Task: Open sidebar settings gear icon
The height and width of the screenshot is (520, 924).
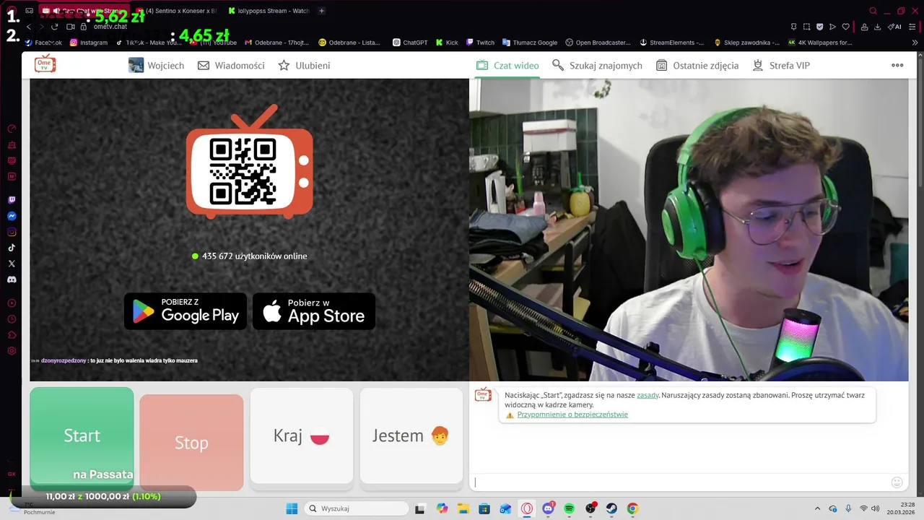Action: [x=12, y=351]
